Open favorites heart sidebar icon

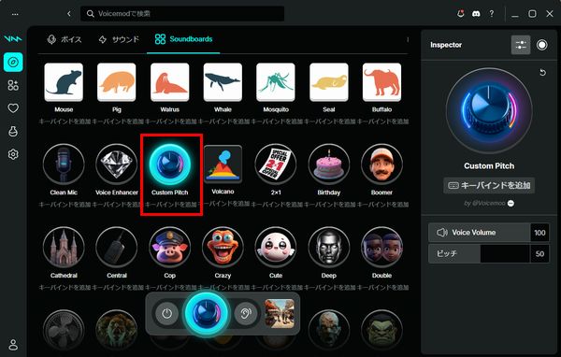click(13, 108)
